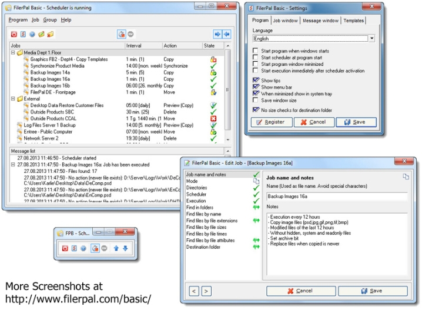Collapse the 'External' job group
The width and height of the screenshot is (422, 310).
click(14, 99)
